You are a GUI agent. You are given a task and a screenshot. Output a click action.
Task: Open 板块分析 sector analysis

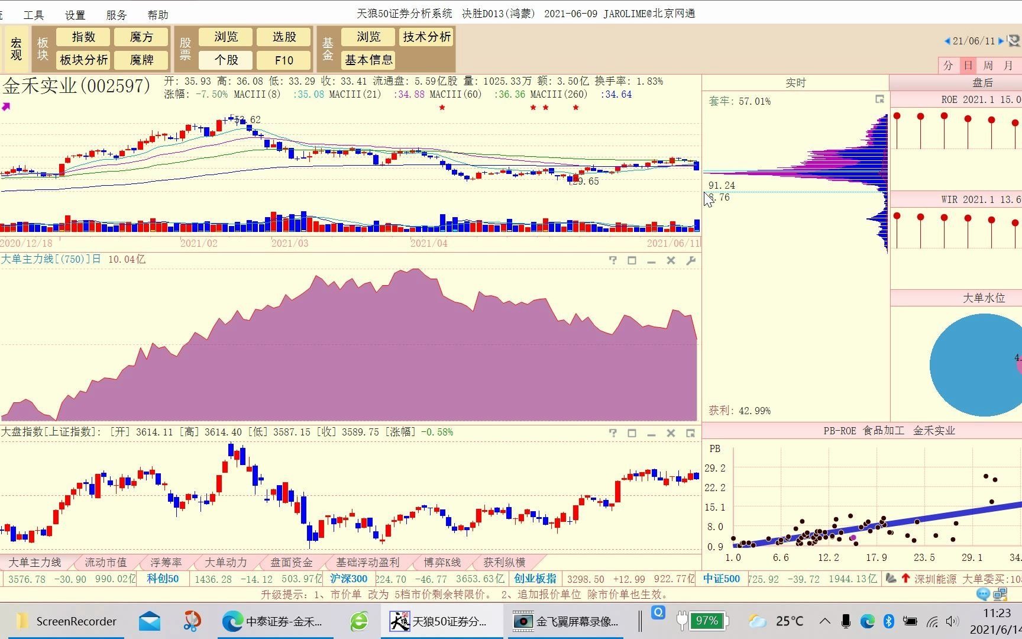click(x=83, y=60)
